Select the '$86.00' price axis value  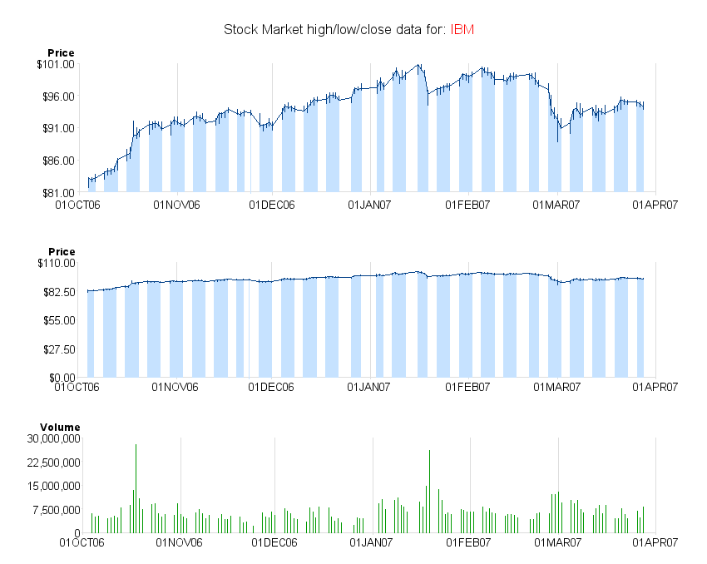pyautogui.click(x=58, y=161)
